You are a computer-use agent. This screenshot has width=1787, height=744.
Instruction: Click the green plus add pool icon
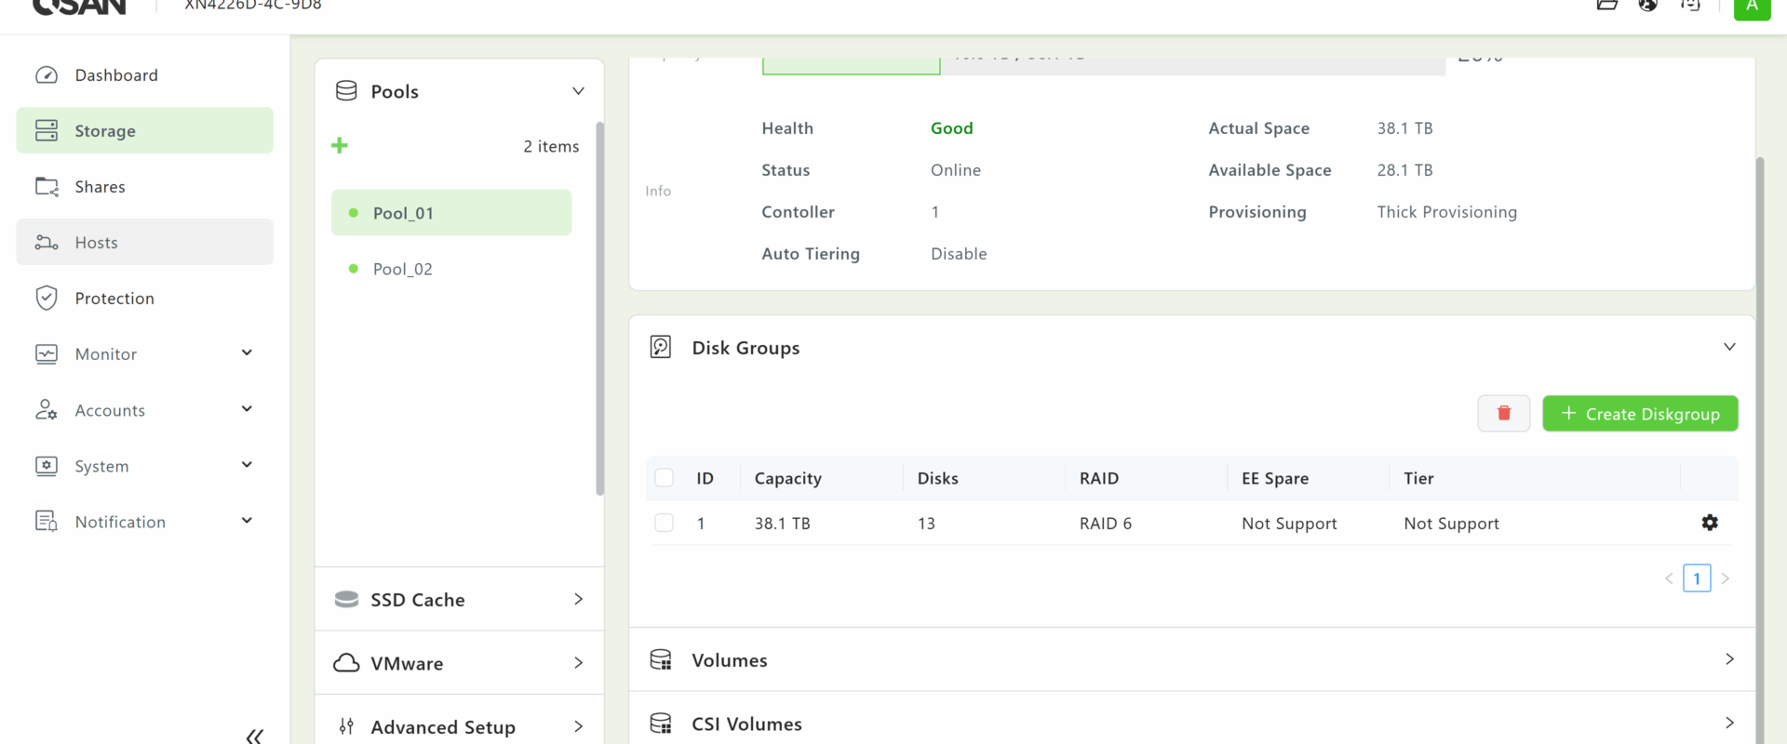[340, 146]
